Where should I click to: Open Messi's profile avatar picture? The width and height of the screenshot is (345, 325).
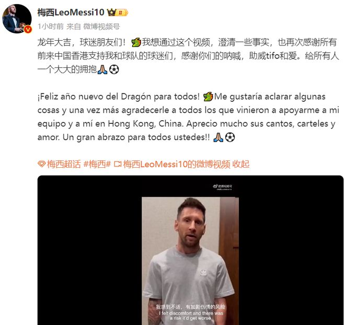click(x=17, y=18)
